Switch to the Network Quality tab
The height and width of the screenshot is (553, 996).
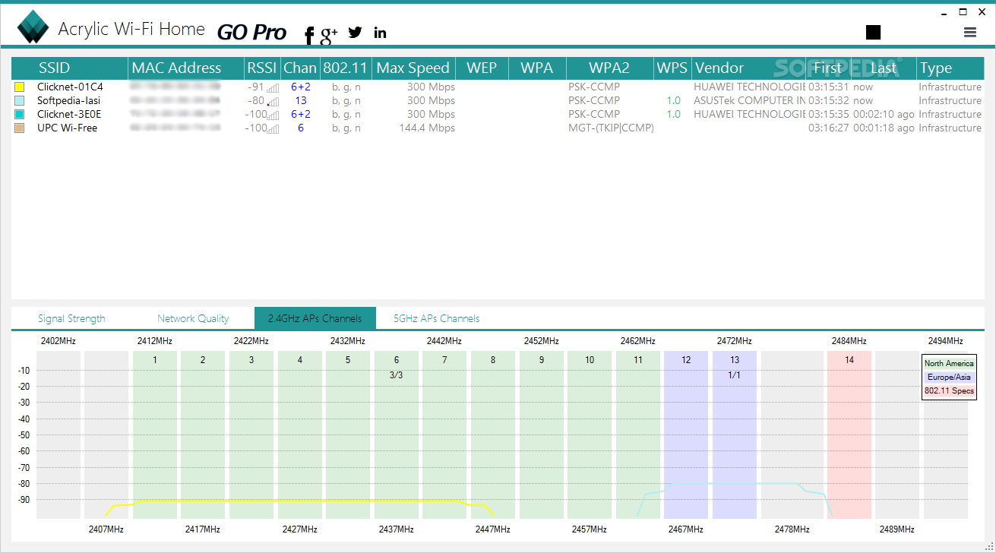click(193, 318)
